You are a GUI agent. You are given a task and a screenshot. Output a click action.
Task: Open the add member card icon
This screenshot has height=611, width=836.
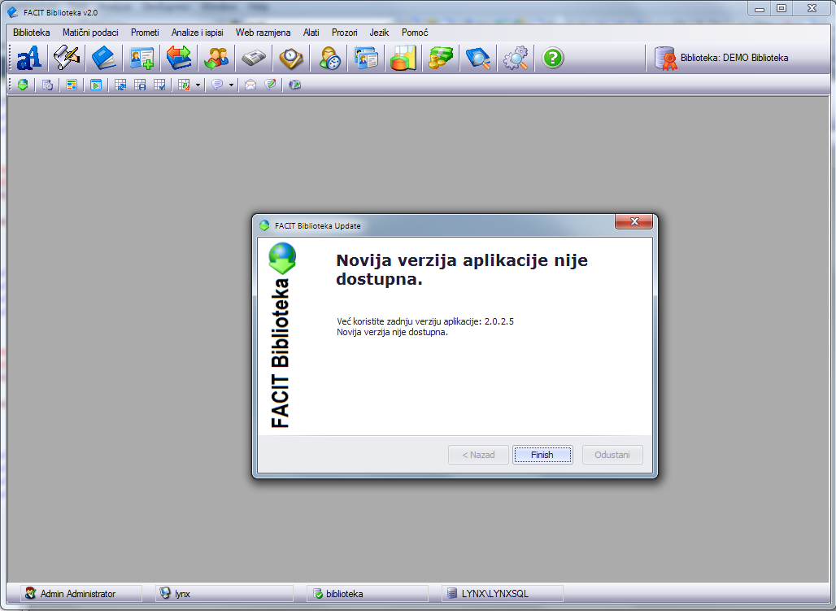click(x=142, y=58)
